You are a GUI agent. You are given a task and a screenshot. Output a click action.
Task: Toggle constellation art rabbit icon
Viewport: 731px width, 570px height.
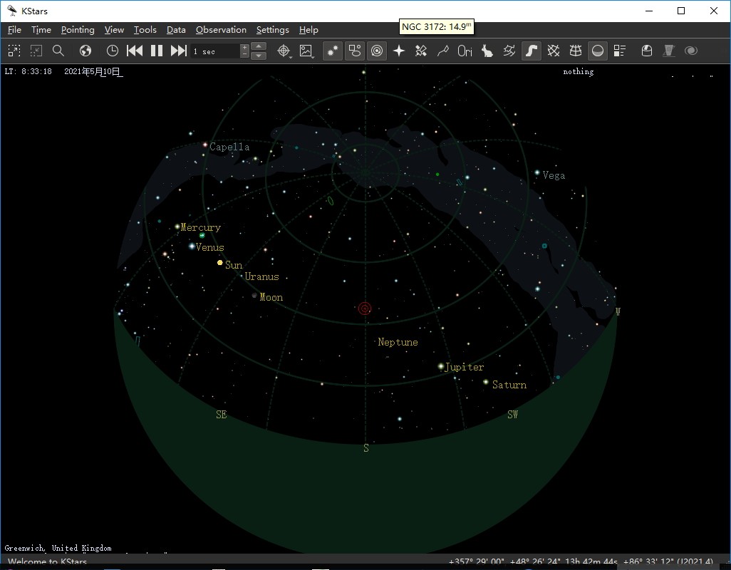click(487, 51)
